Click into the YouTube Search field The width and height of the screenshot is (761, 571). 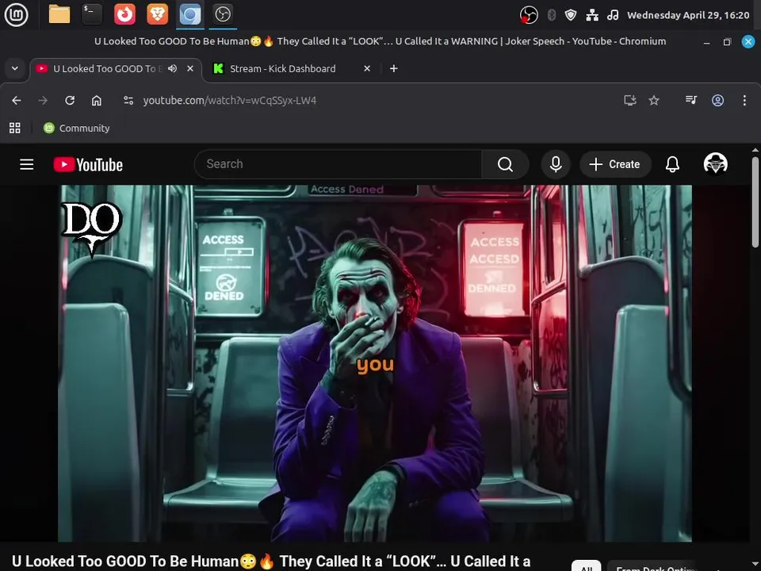click(338, 164)
